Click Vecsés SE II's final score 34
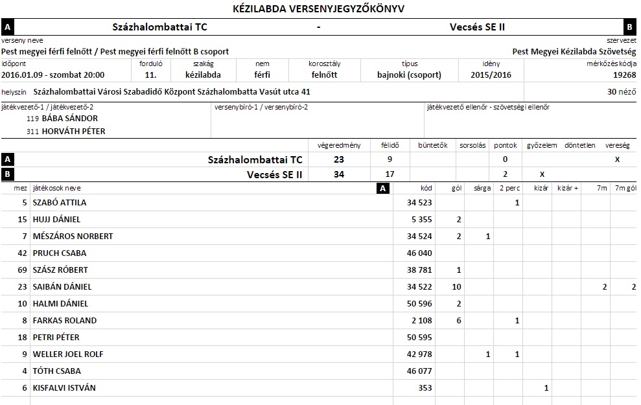Screen dimensions: 641x405 click(x=339, y=174)
